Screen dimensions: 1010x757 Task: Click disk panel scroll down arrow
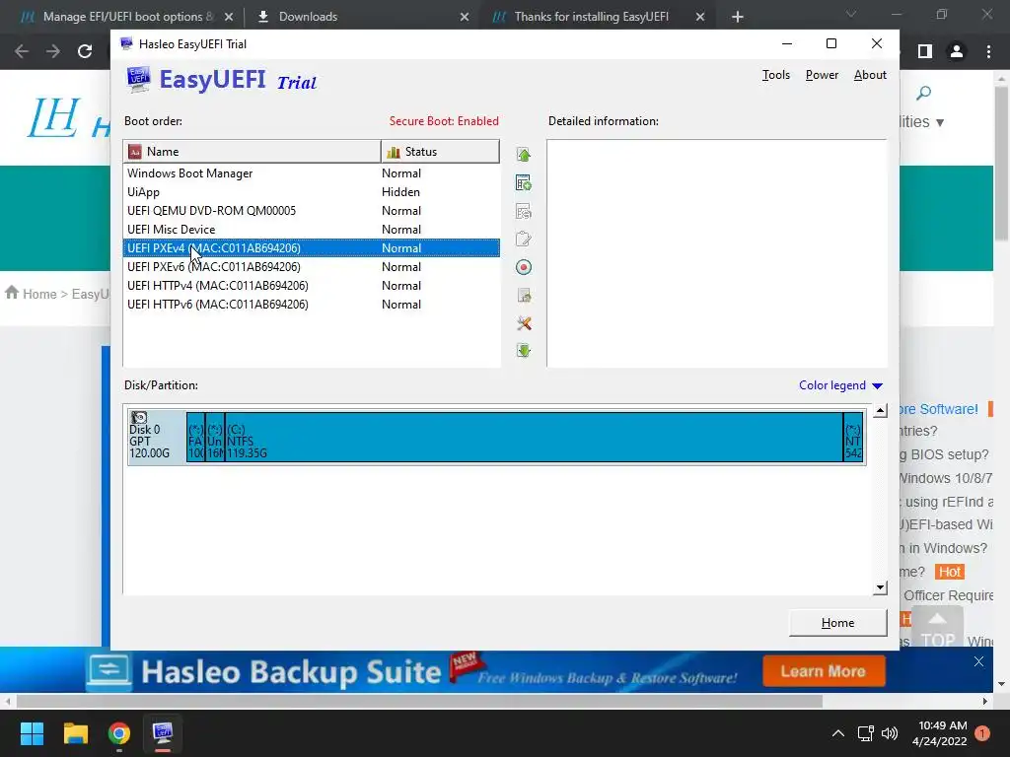click(x=880, y=587)
